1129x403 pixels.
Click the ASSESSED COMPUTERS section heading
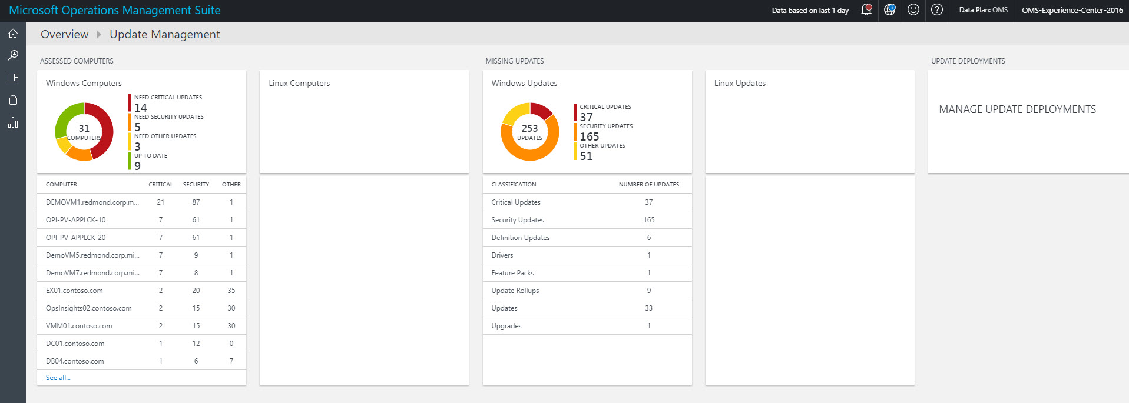point(77,61)
